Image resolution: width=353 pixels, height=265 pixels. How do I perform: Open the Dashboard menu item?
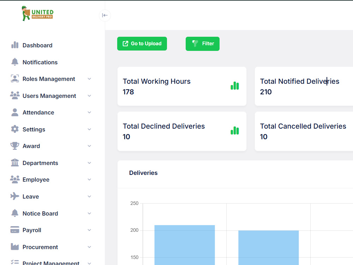pos(37,45)
